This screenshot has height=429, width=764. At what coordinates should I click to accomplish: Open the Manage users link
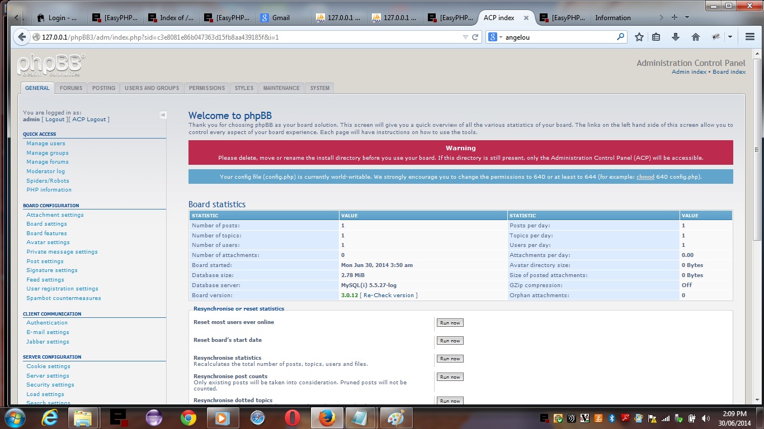click(46, 144)
